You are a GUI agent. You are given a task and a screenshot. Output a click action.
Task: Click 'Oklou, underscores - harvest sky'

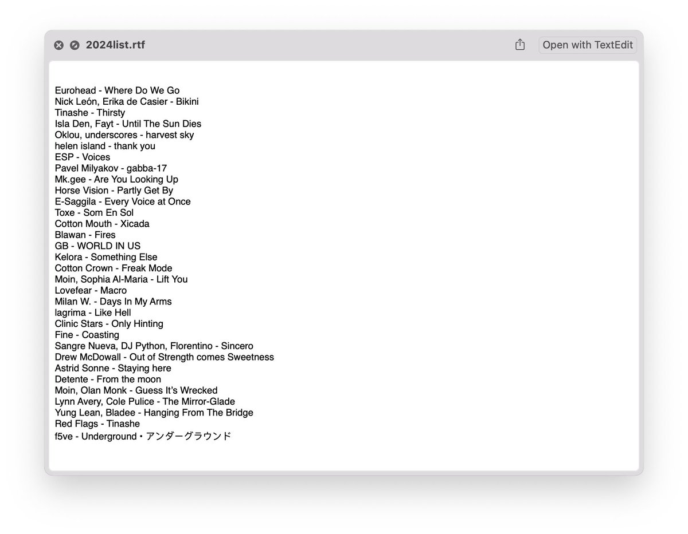click(124, 135)
